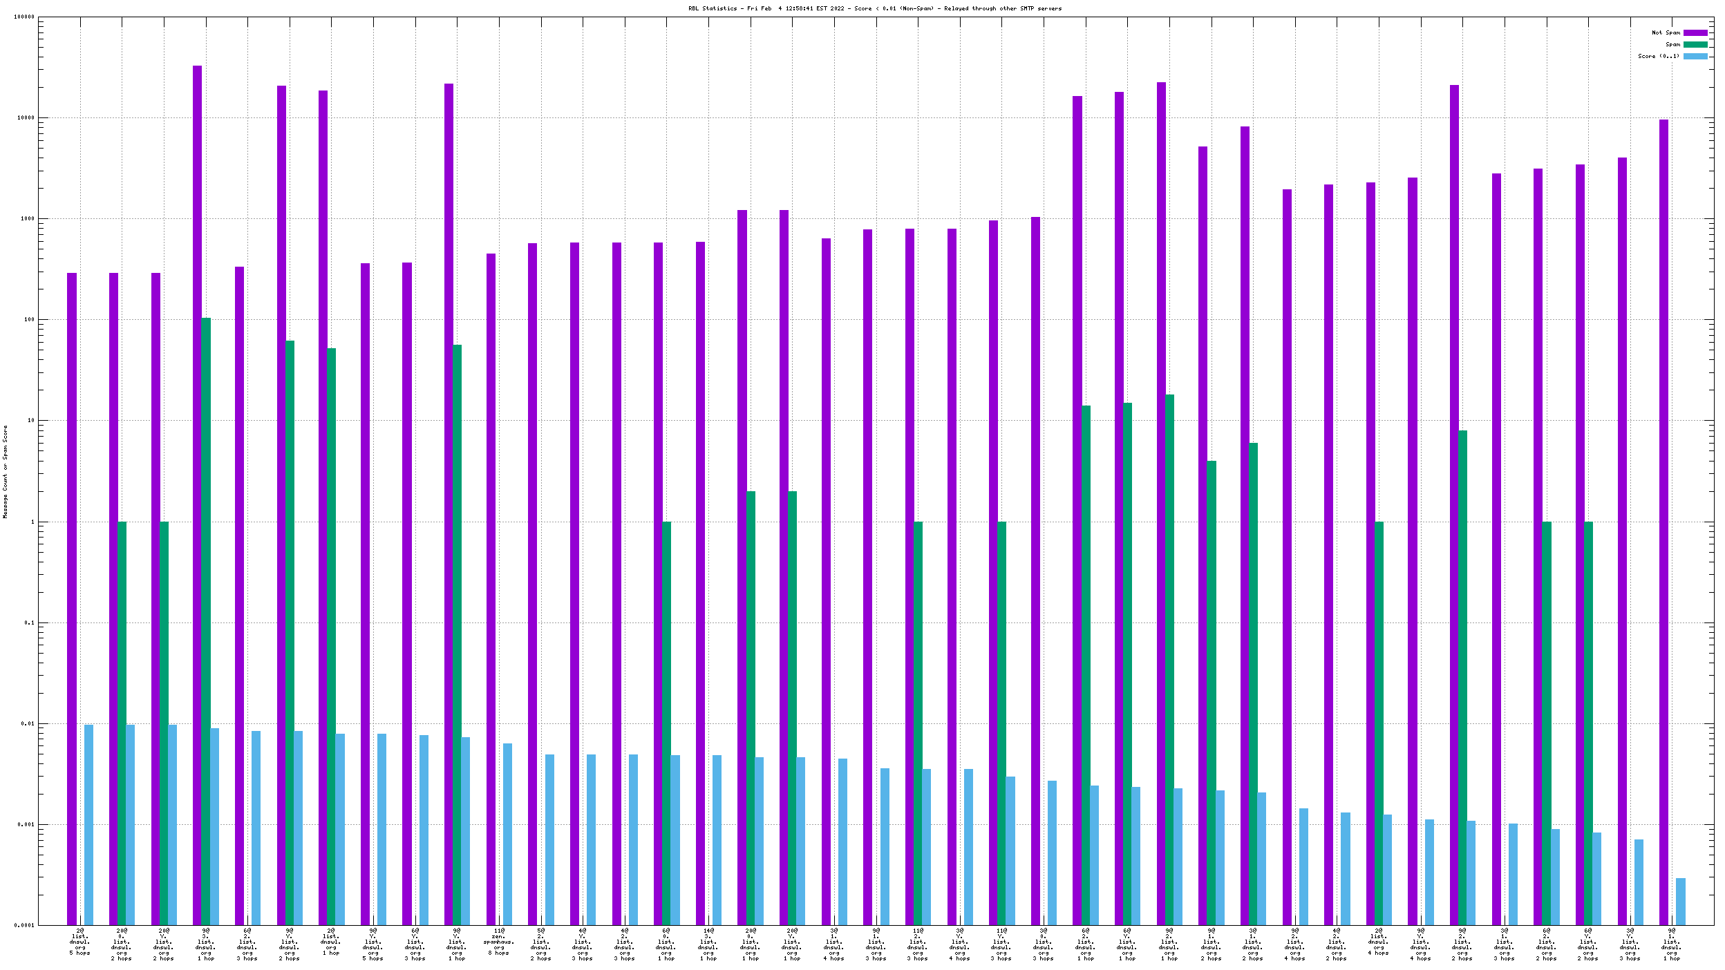Click the RBL Statistics chart title

pyautogui.click(x=874, y=8)
